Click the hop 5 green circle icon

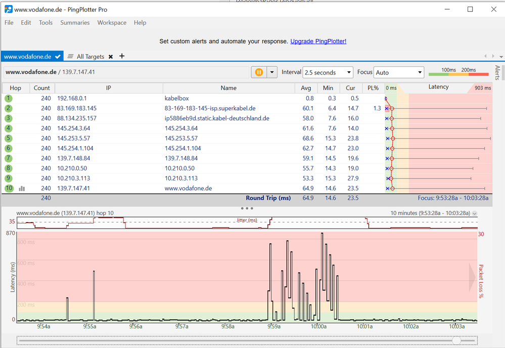(9, 138)
